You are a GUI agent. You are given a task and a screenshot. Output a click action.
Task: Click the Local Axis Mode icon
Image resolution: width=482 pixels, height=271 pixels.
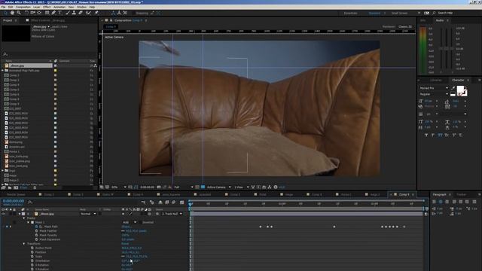point(113,13)
